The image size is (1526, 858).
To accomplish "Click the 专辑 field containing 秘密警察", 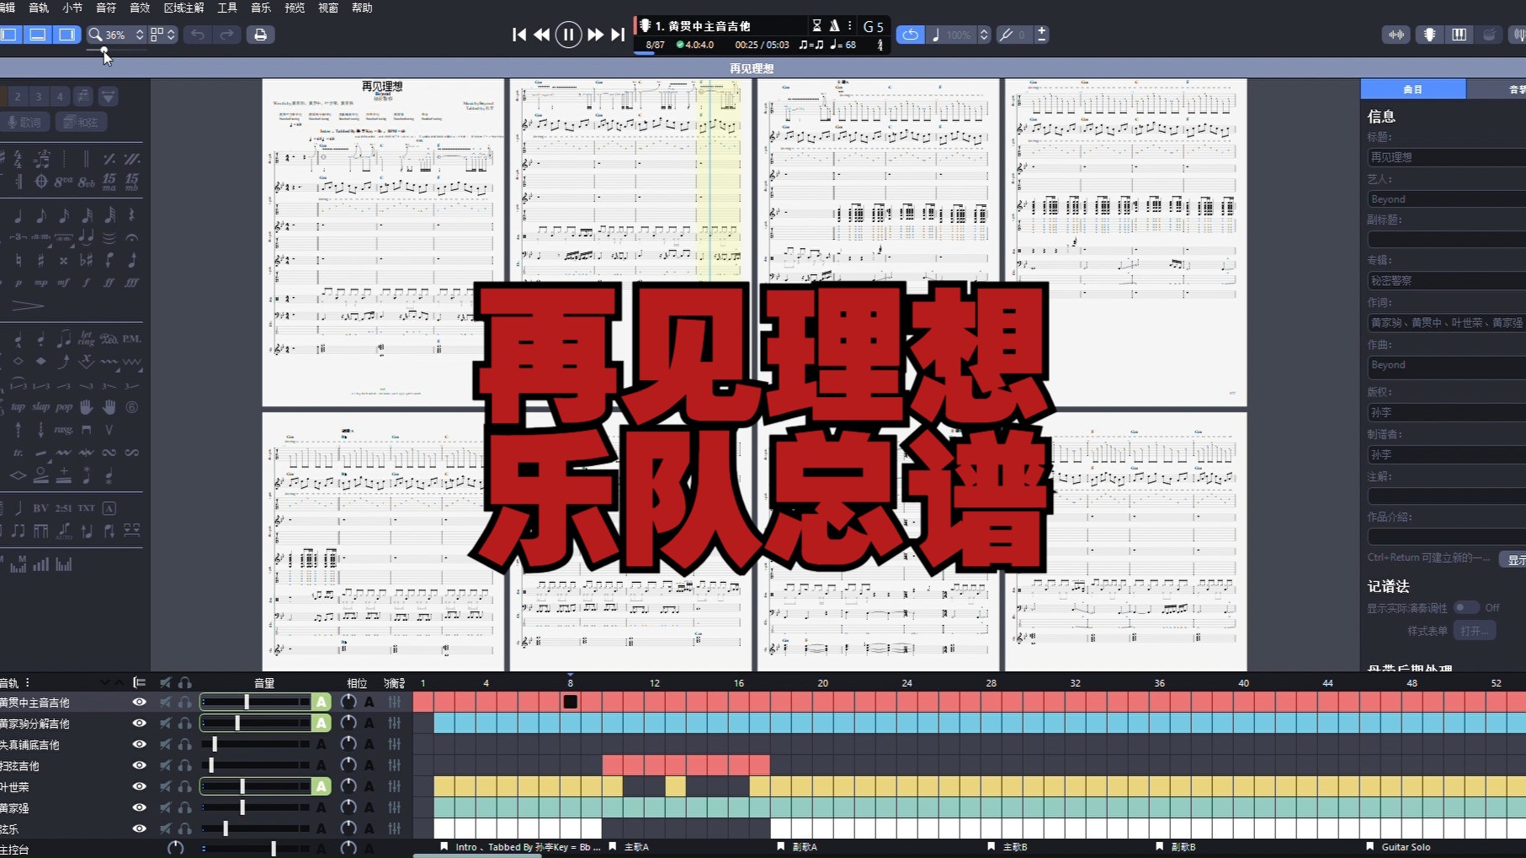I will 1447,280.
